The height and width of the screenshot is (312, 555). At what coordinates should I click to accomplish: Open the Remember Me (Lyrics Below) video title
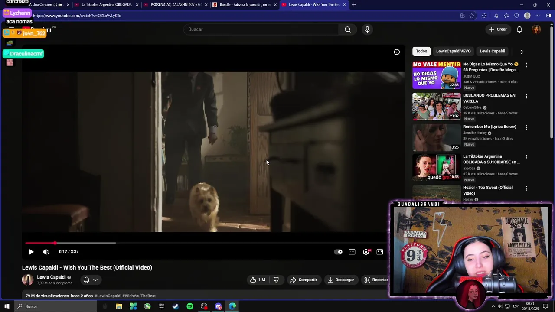coord(490,127)
